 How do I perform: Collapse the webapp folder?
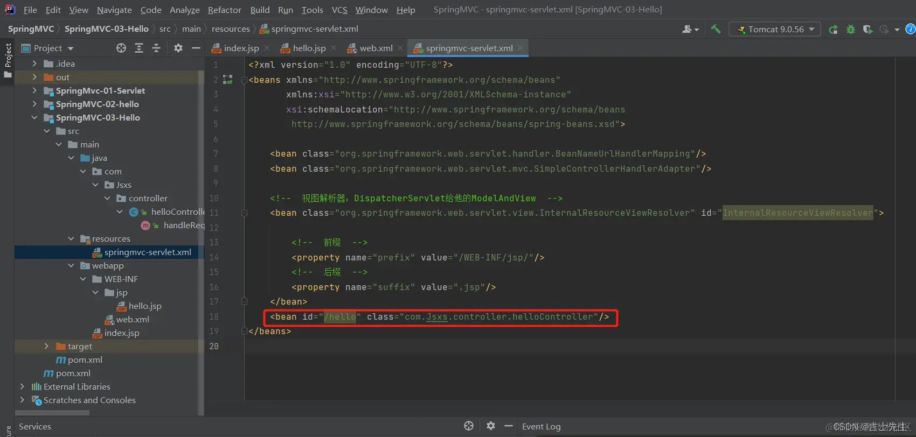point(71,265)
